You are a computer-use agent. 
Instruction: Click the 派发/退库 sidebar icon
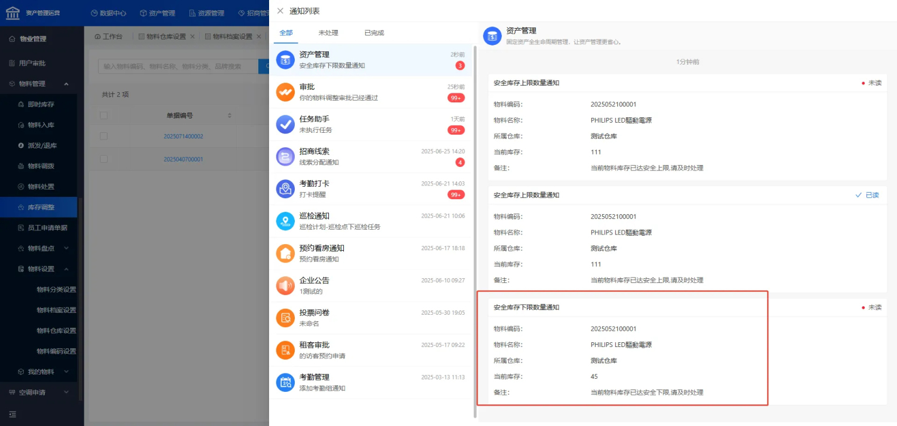21,145
